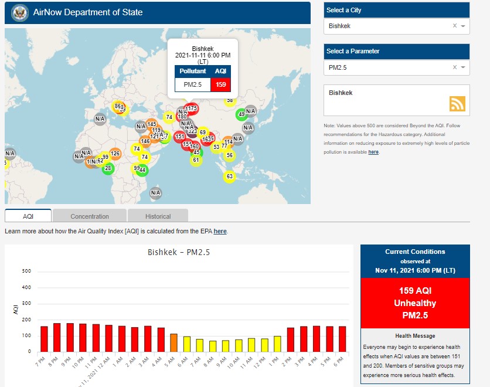
Task: Click the orange 5 AM chart bar
Action: pyautogui.click(x=173, y=342)
